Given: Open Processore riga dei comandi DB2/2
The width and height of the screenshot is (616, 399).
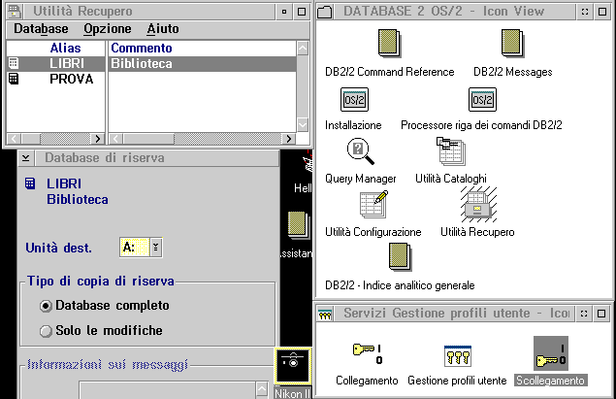Looking at the screenshot, I should tap(481, 99).
